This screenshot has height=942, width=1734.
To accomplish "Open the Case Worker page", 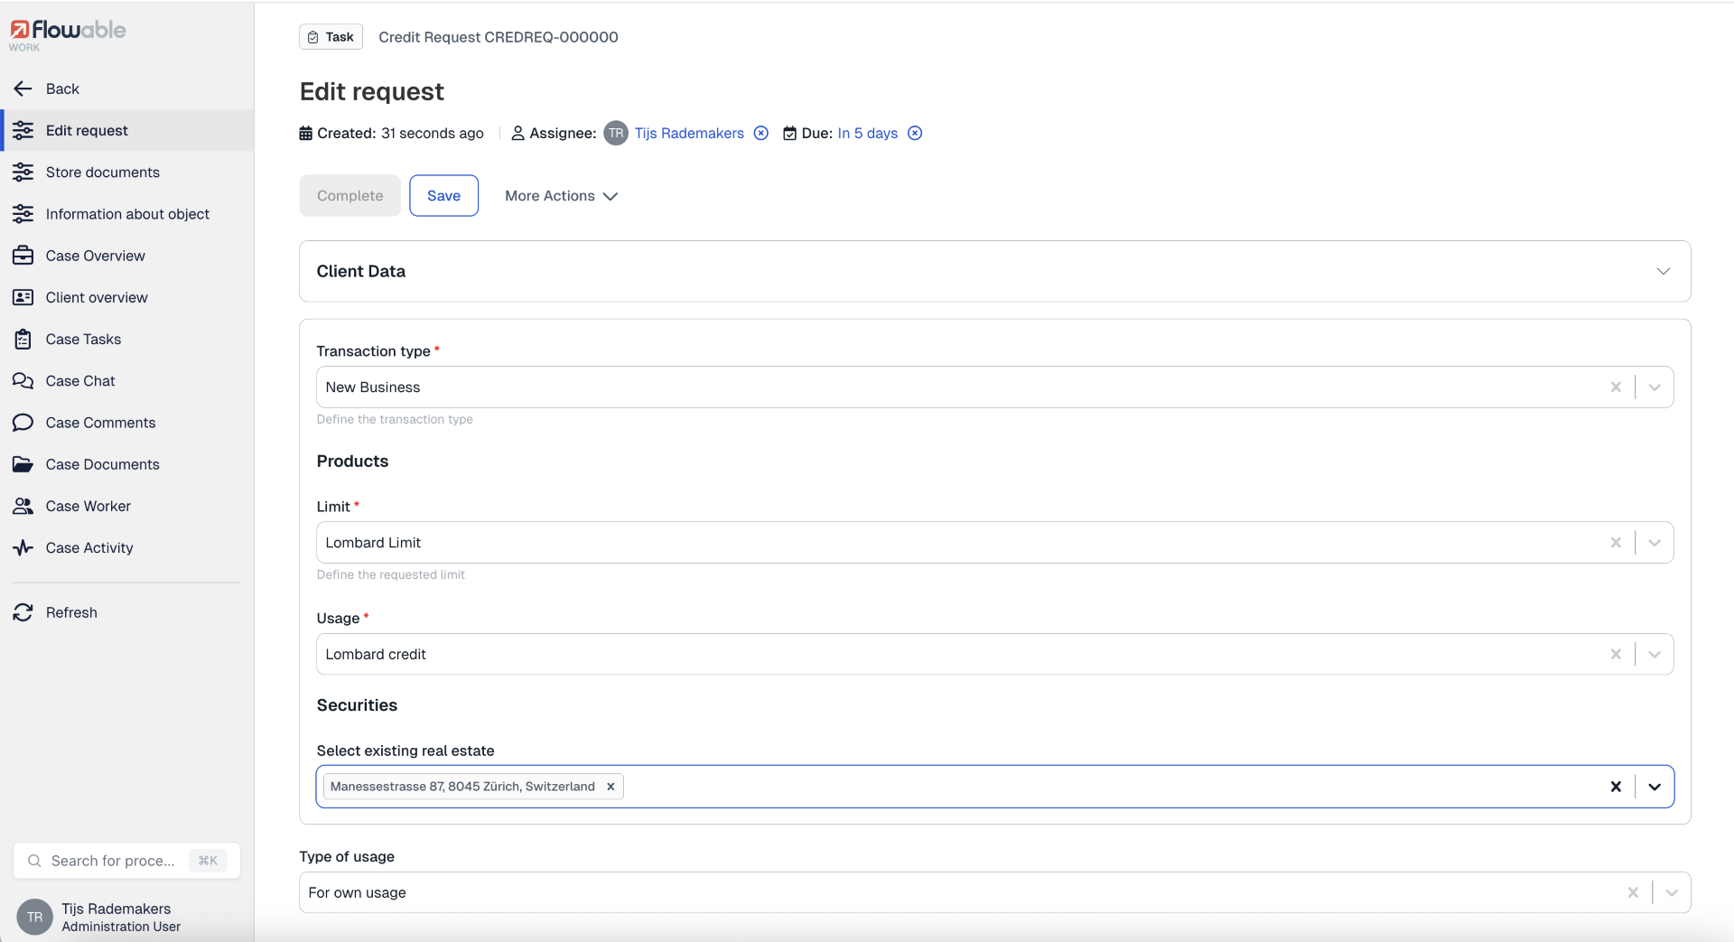I will [127, 506].
